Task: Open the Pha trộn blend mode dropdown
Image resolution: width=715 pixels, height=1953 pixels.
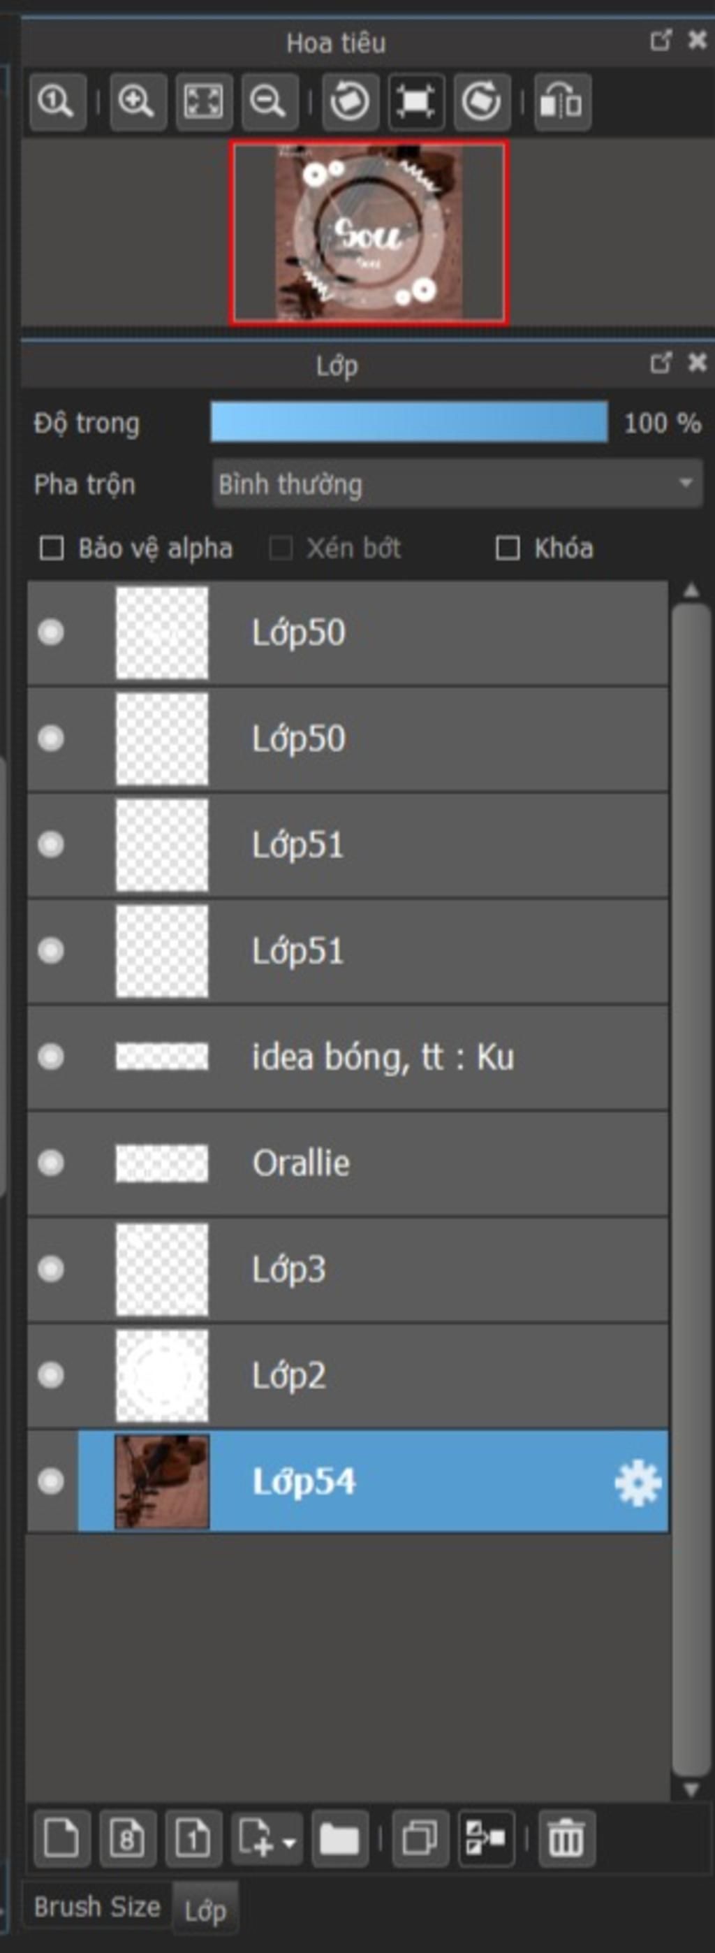Action: point(457,484)
